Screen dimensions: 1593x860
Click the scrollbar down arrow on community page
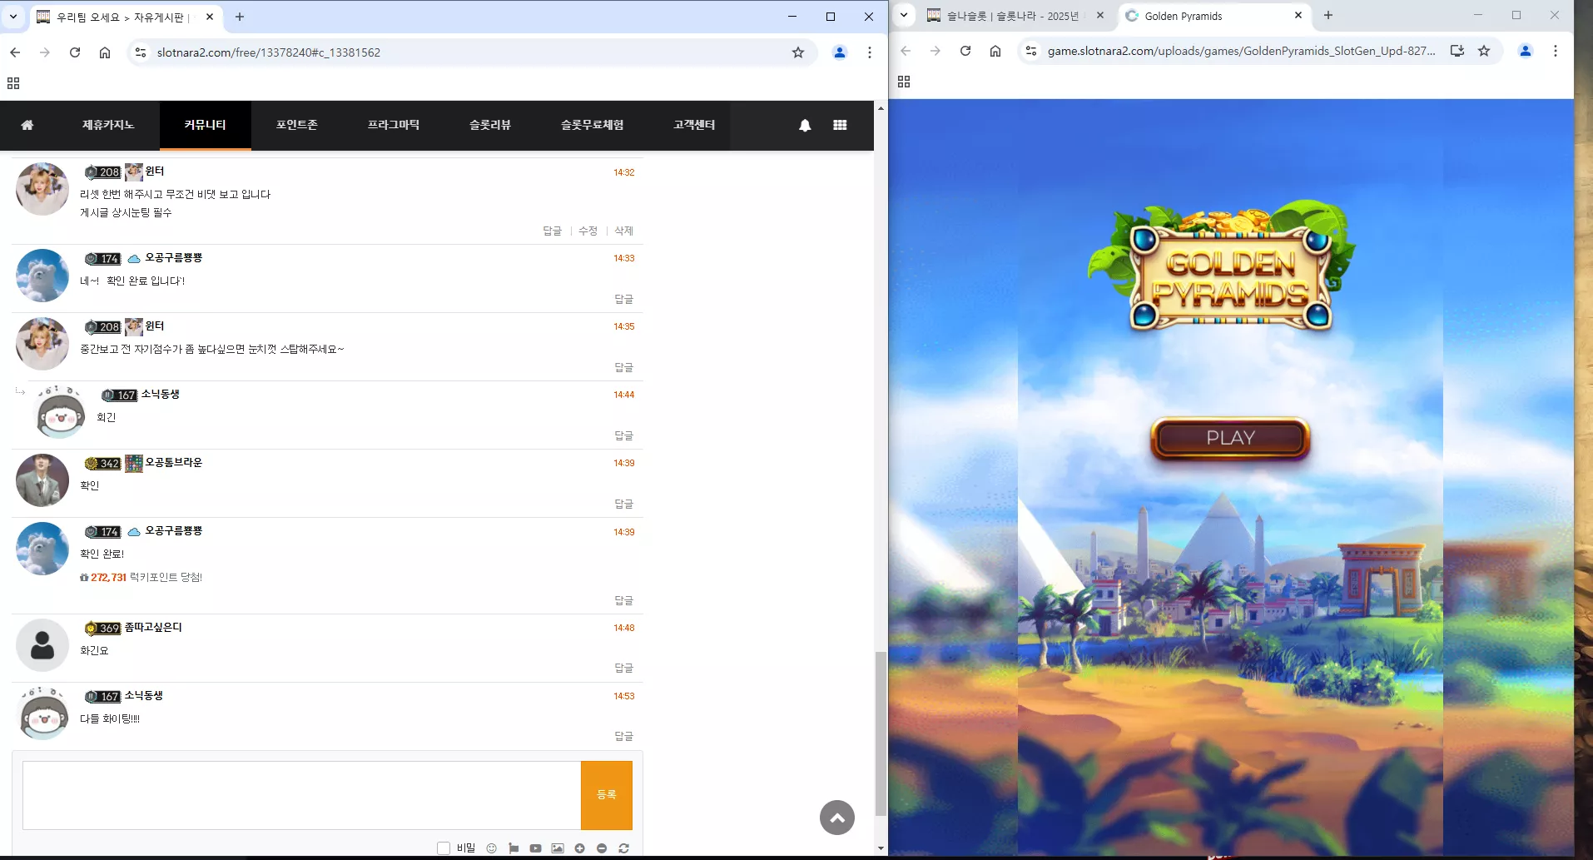(x=881, y=848)
